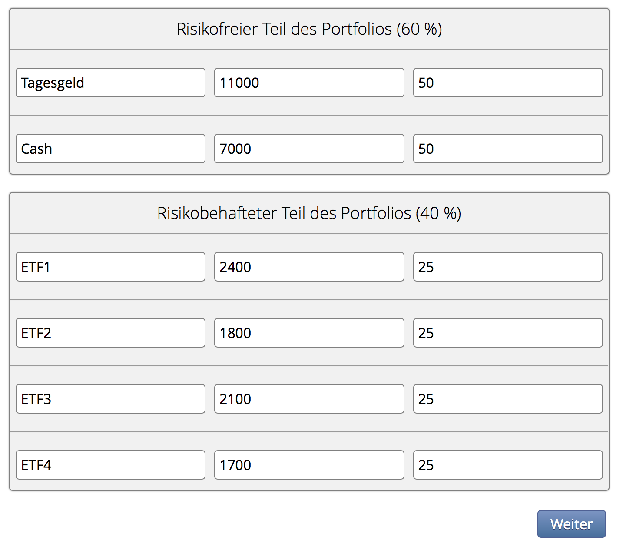The height and width of the screenshot is (550, 623).
Task: Click the ETF1 percentage field
Action: point(507,267)
